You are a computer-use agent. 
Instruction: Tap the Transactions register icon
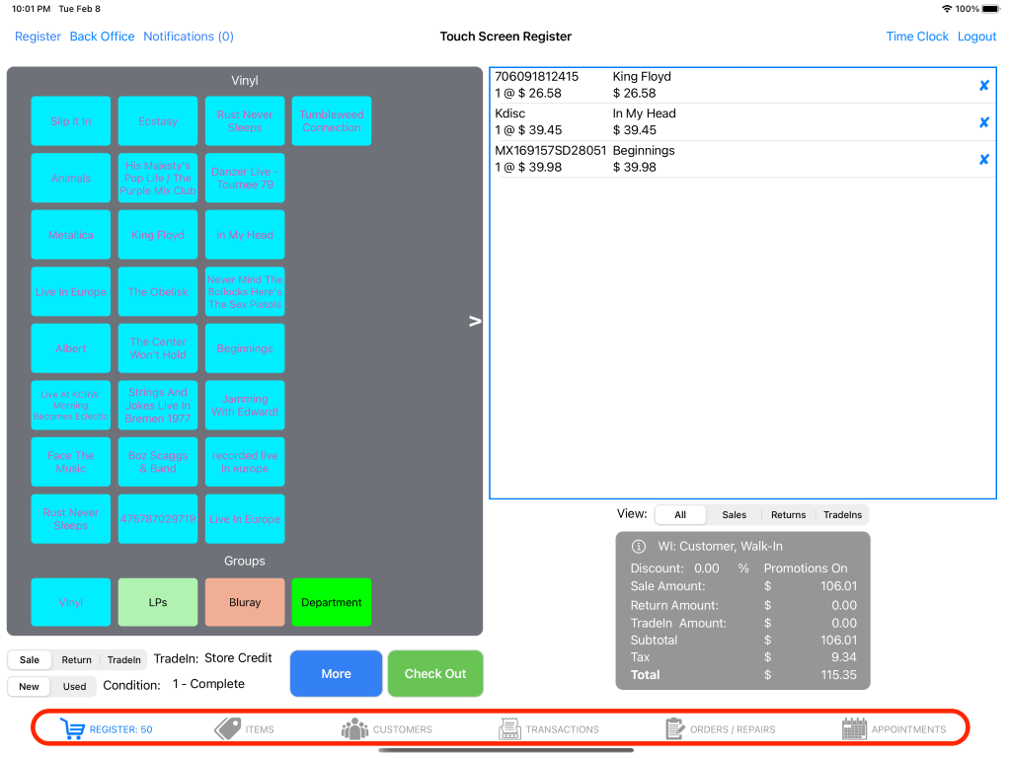[510, 729]
